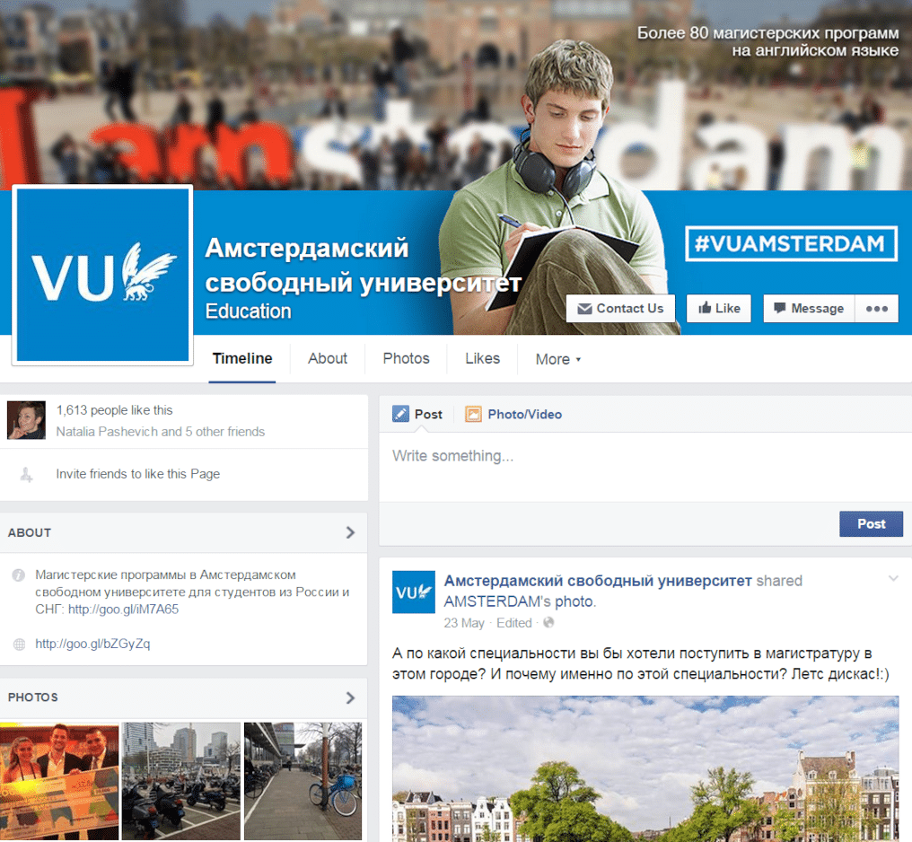This screenshot has height=842, width=912.
Task: Send a Message to the page
Action: (x=809, y=308)
